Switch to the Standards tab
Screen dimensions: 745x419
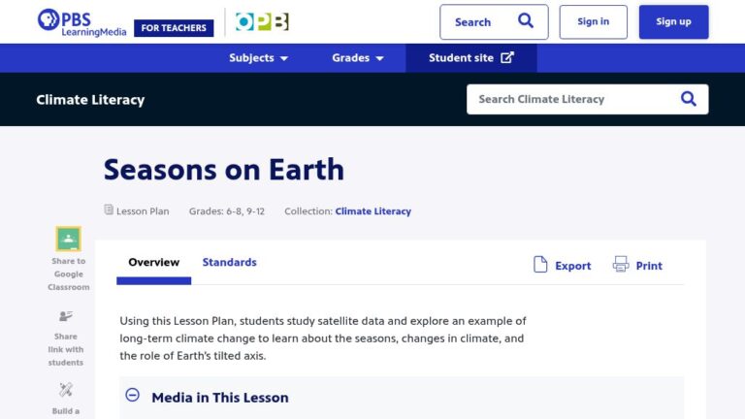[230, 262]
